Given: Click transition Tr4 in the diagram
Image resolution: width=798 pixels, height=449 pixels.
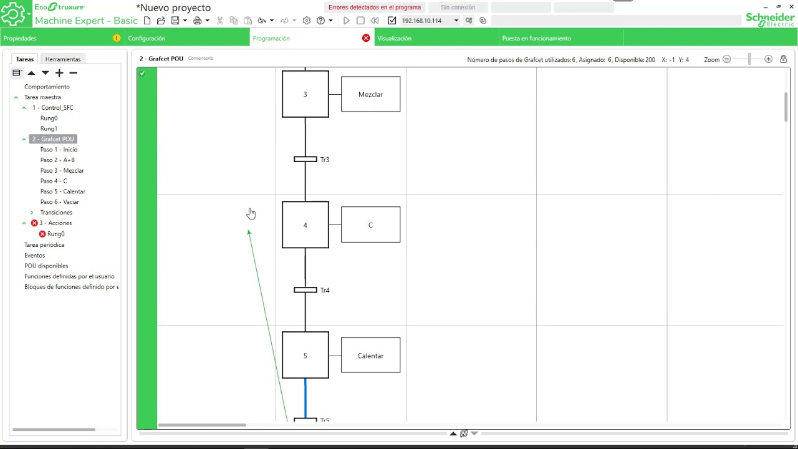Looking at the screenshot, I should [x=305, y=290].
